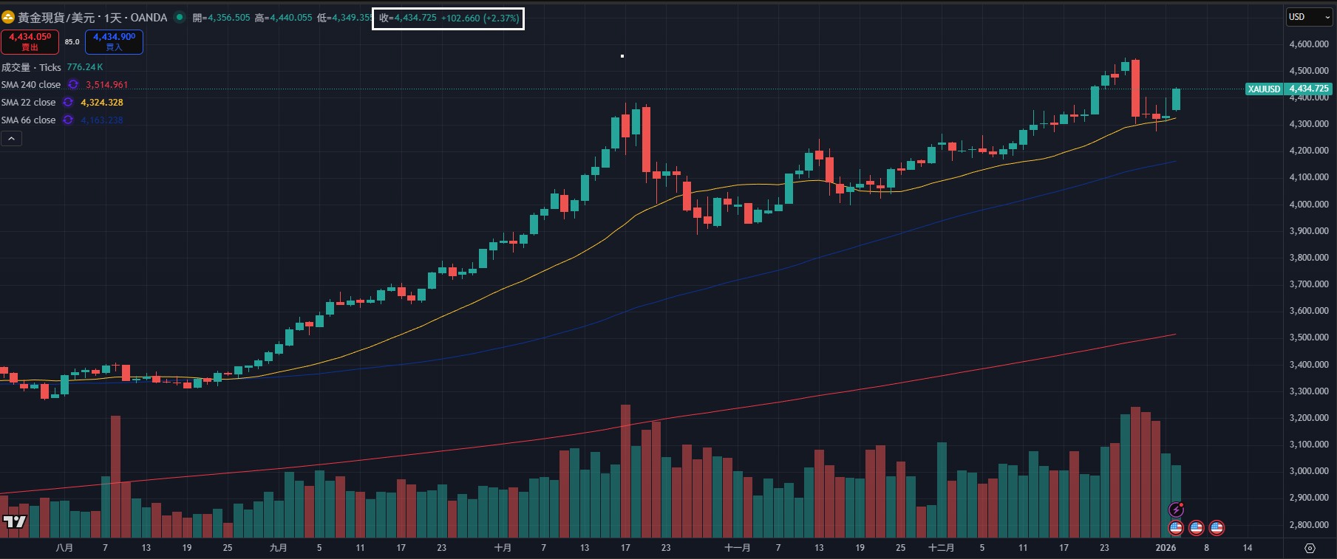
Task: Open the USD currency dropdown
Action: coord(1309,17)
